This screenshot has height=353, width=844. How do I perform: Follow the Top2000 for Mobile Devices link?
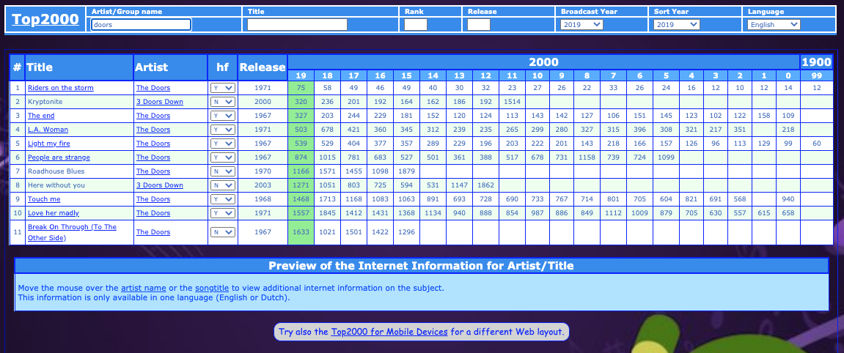[389, 332]
